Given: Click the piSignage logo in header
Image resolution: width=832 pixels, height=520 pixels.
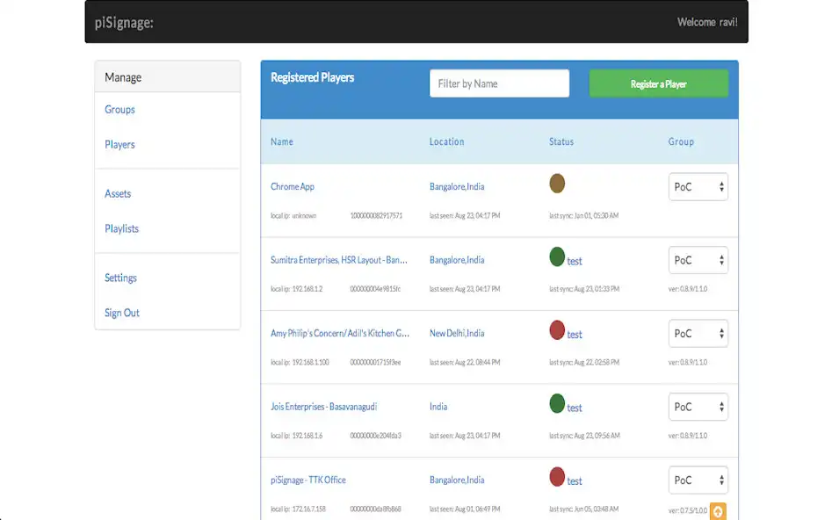Looking at the screenshot, I should pos(124,23).
